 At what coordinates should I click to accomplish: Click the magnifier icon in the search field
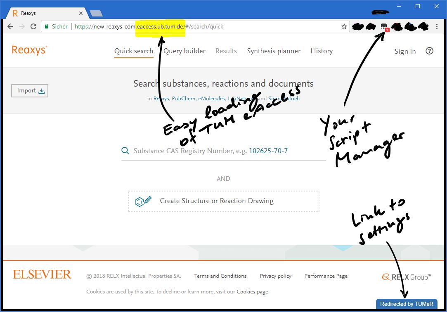[x=125, y=151]
